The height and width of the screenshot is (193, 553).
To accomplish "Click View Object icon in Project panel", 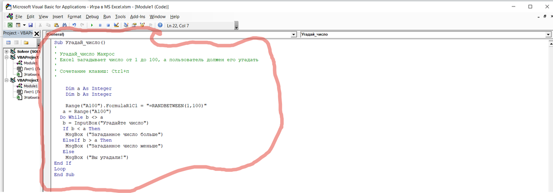I will coord(17,42).
